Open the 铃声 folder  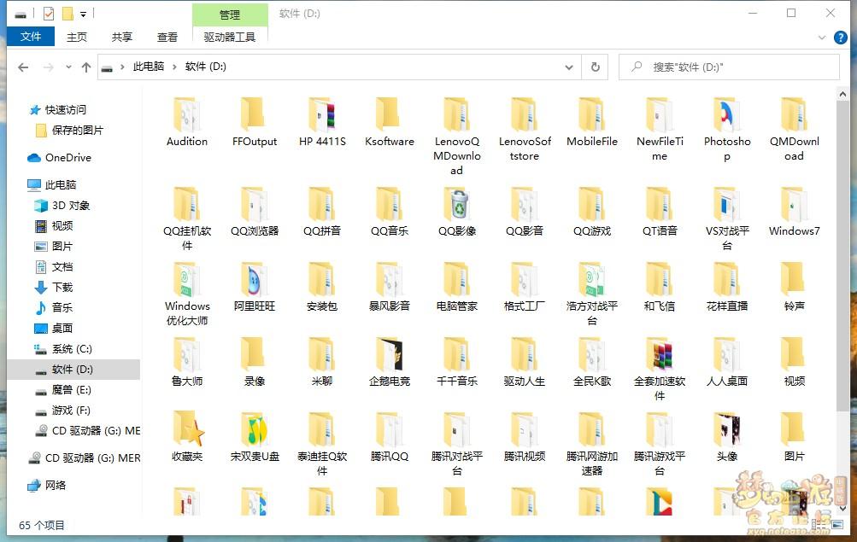(794, 287)
